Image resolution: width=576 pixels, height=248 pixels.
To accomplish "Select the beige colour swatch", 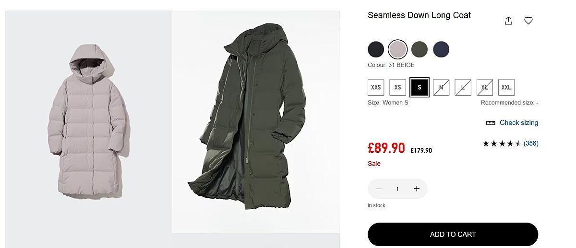I will click(x=397, y=49).
